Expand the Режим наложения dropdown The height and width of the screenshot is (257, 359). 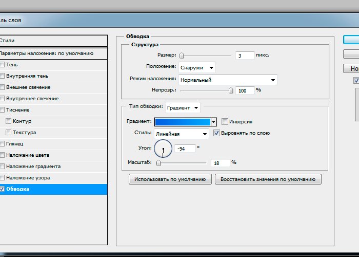coord(227,80)
